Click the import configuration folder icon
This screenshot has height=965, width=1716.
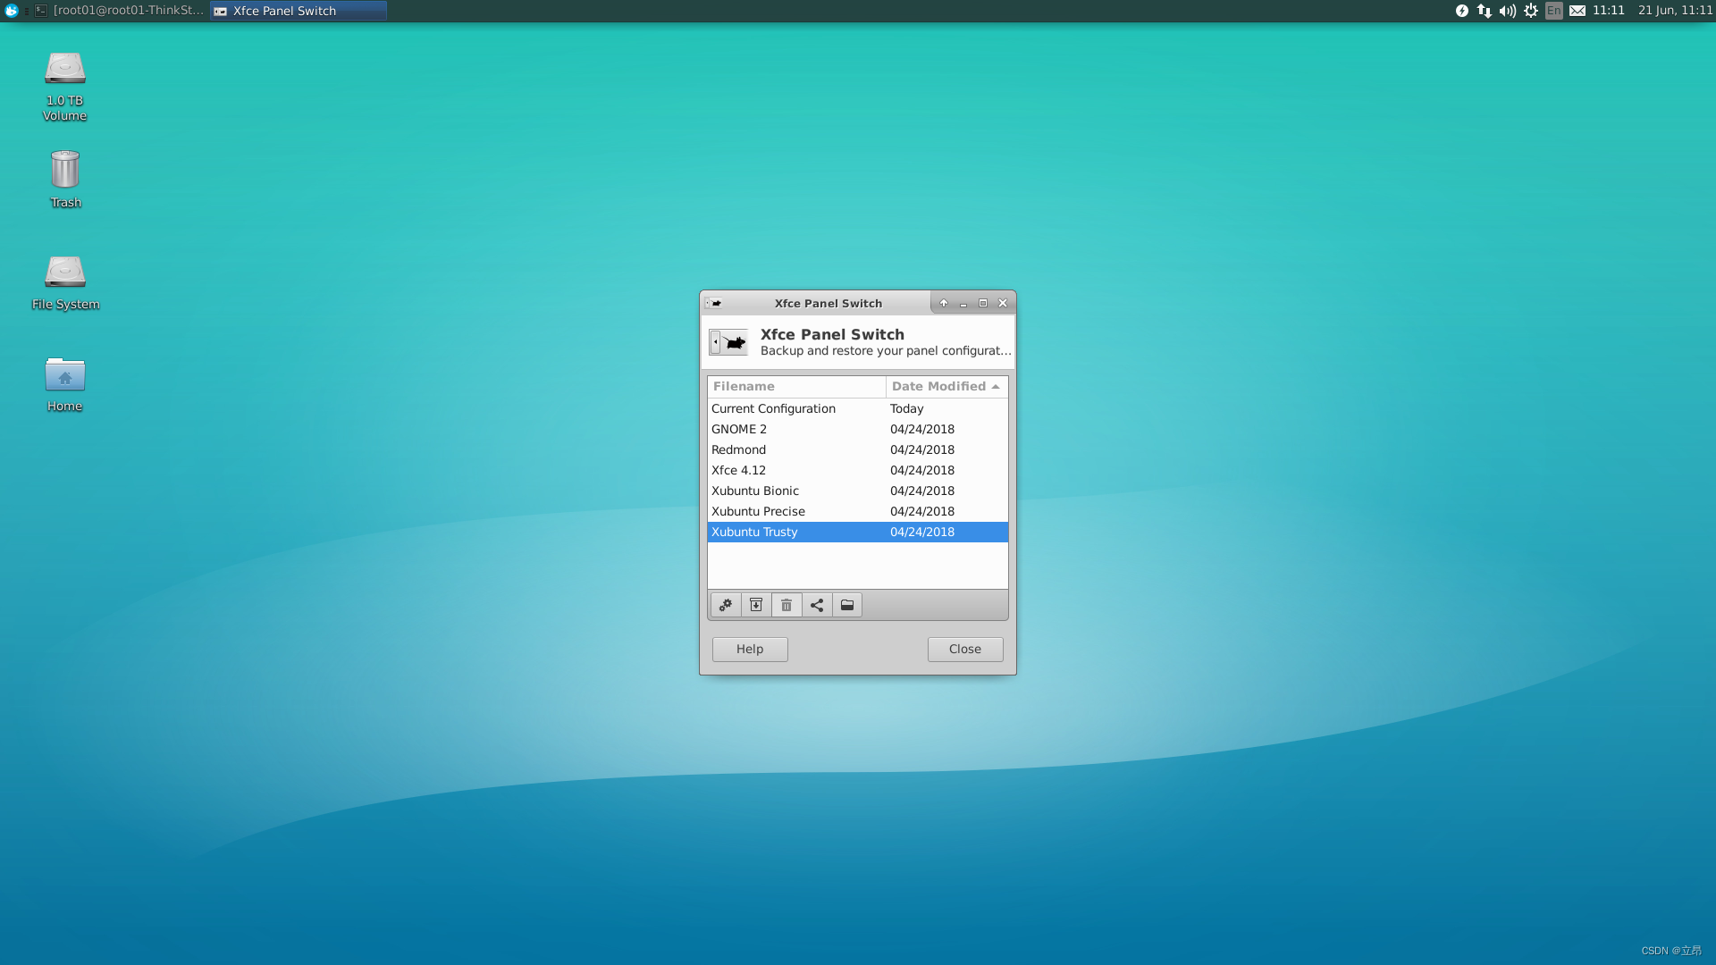pyautogui.click(x=847, y=606)
